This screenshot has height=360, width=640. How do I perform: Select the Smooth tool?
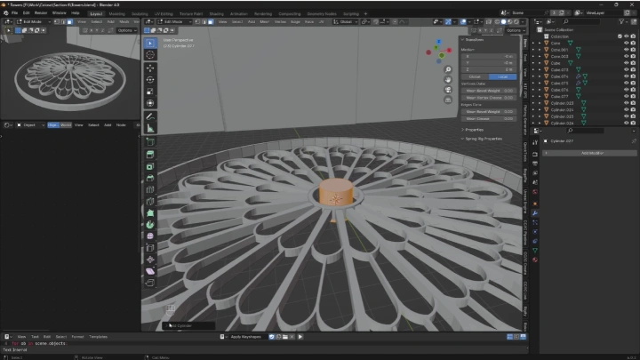point(150,236)
